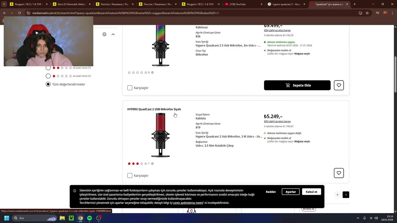Add QuadCast 2 Siyah to wishlist heart

coord(339,173)
